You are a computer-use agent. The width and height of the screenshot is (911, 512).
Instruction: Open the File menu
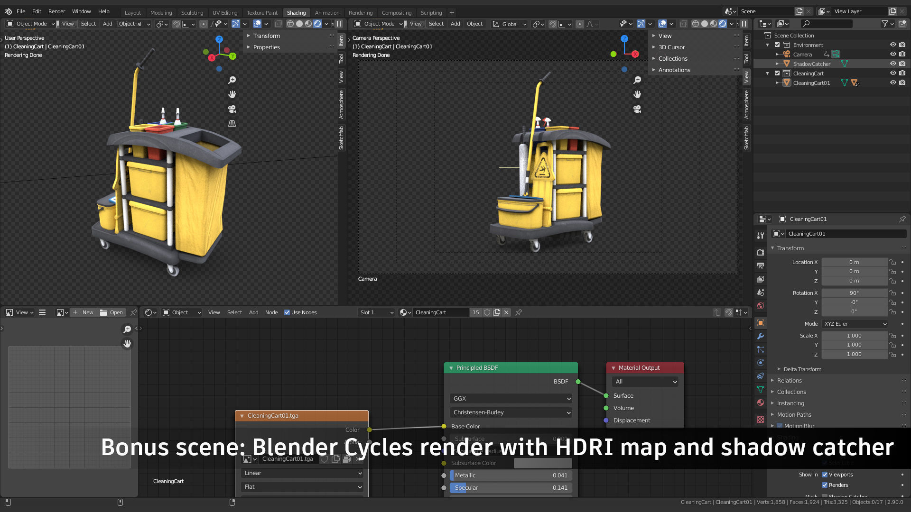click(x=21, y=11)
